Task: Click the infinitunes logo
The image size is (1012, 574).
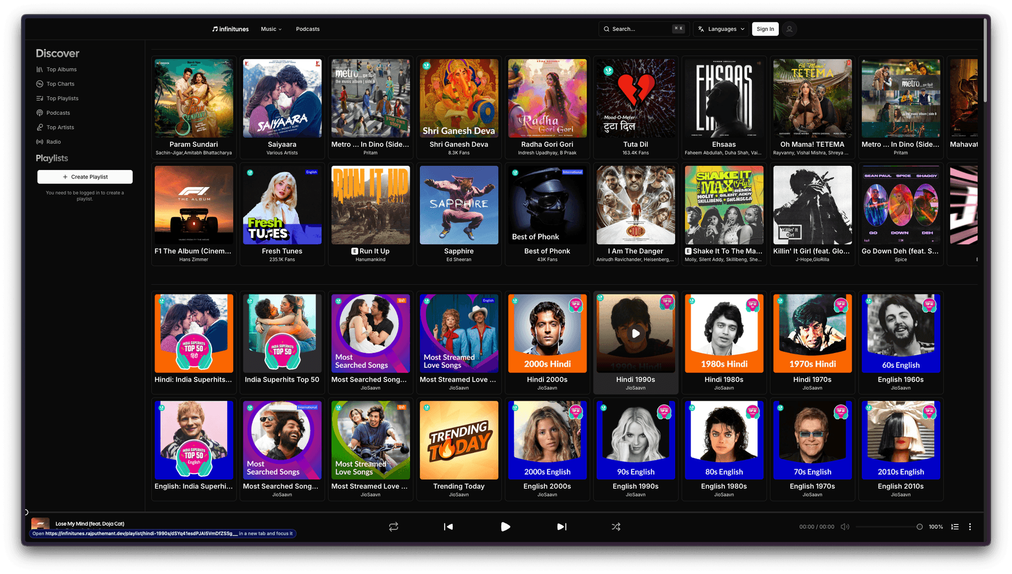Action: [231, 29]
